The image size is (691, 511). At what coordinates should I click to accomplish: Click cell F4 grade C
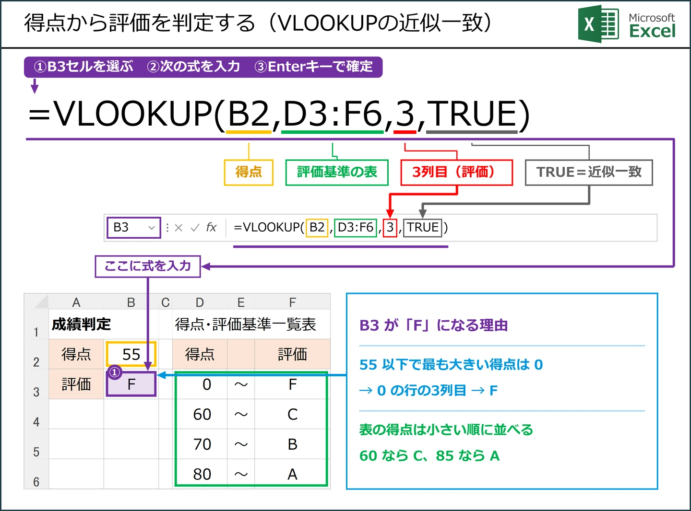click(x=292, y=414)
